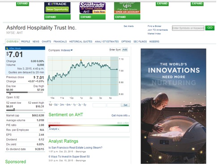The width and height of the screenshot is (218, 167).
Task: Click the E*TRADE Seize Opportunity ad banner
Action: [57, 8]
